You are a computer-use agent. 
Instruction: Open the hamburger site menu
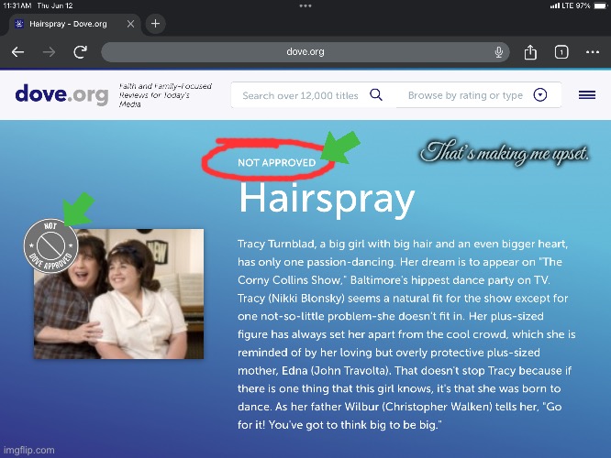tap(587, 94)
